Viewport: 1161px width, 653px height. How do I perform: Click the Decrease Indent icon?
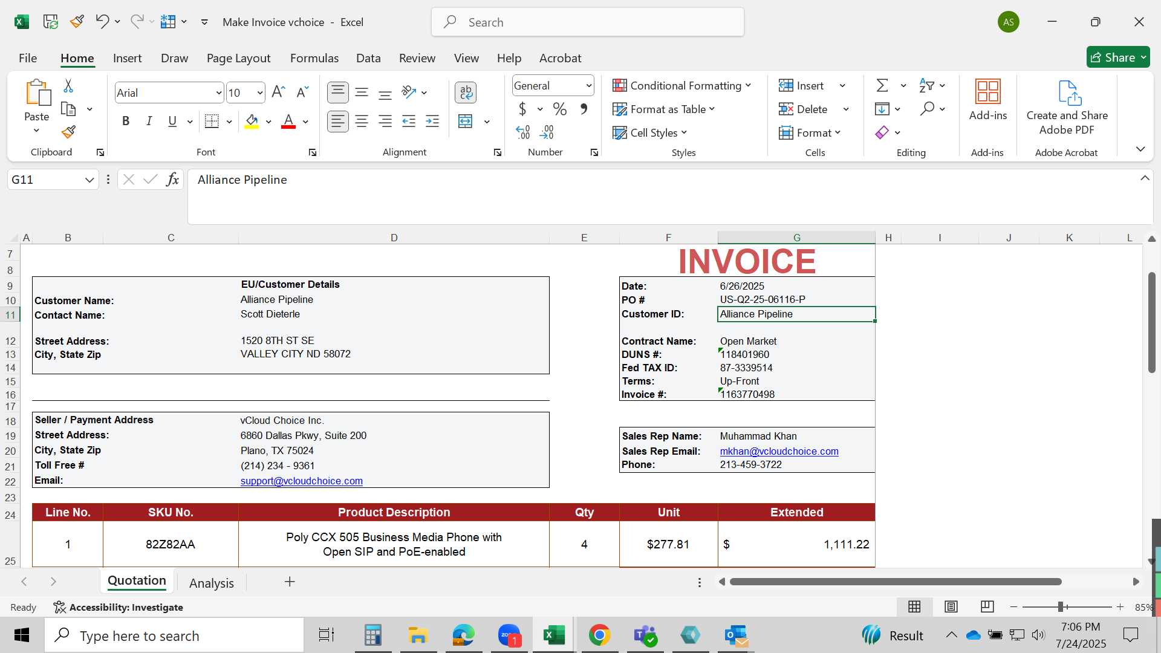[409, 122]
